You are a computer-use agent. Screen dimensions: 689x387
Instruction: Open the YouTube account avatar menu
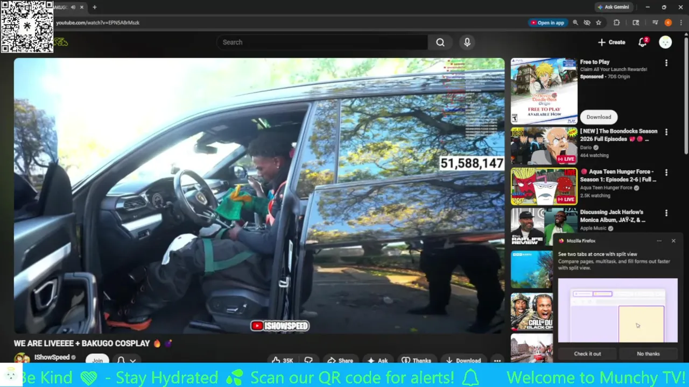pos(665,42)
